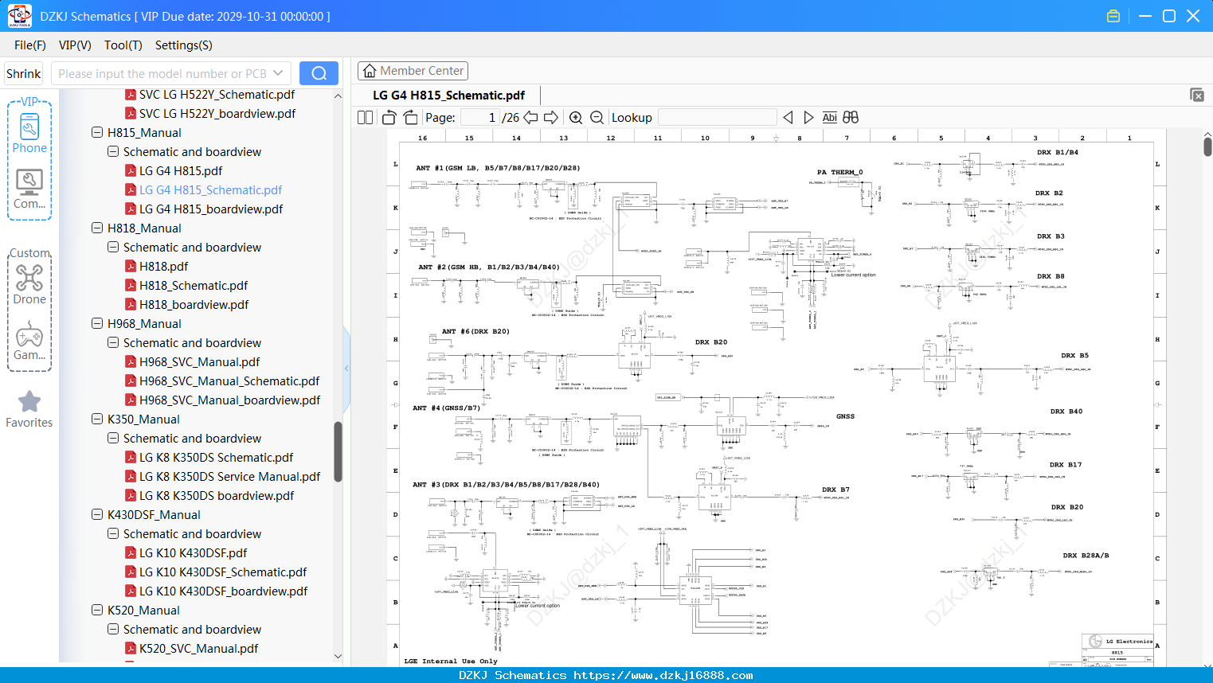Click the file tree scrollbar thumb

(x=338, y=451)
